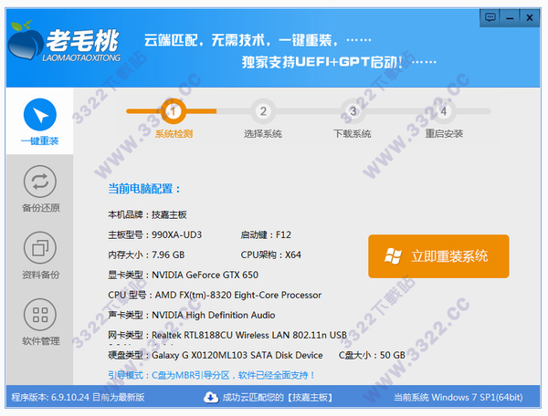Screen dimensions: 548x416
Task: Click the Galaxy G X0120ML103 disk line
Action: pos(216,355)
